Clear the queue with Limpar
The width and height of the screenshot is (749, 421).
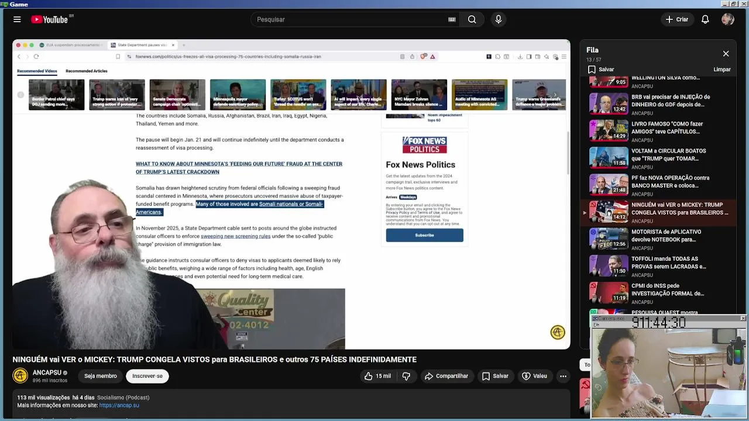coord(722,69)
